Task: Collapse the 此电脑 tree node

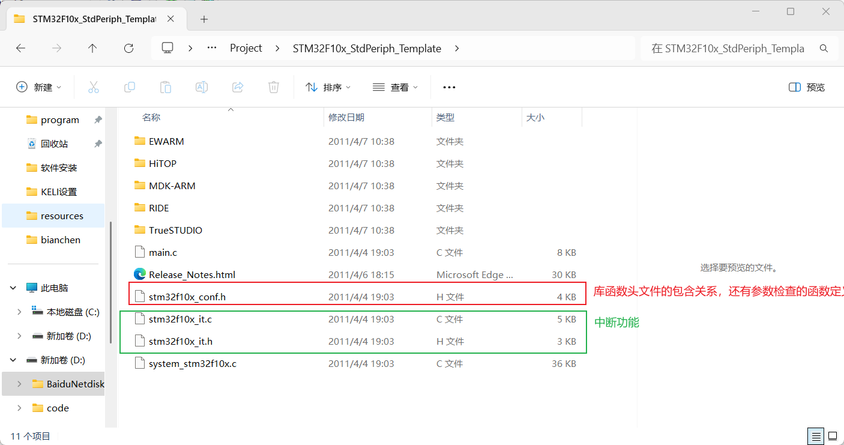Action: 13,288
